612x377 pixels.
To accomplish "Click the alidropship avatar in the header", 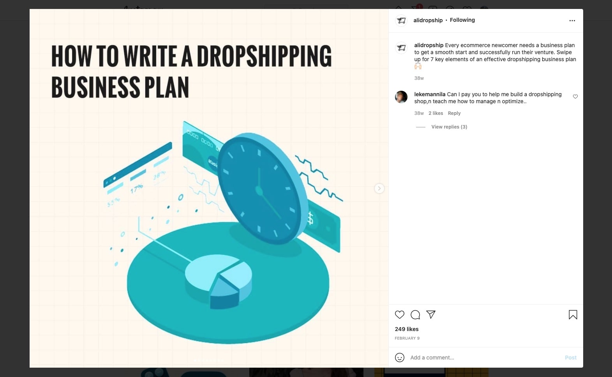I will coord(401,20).
